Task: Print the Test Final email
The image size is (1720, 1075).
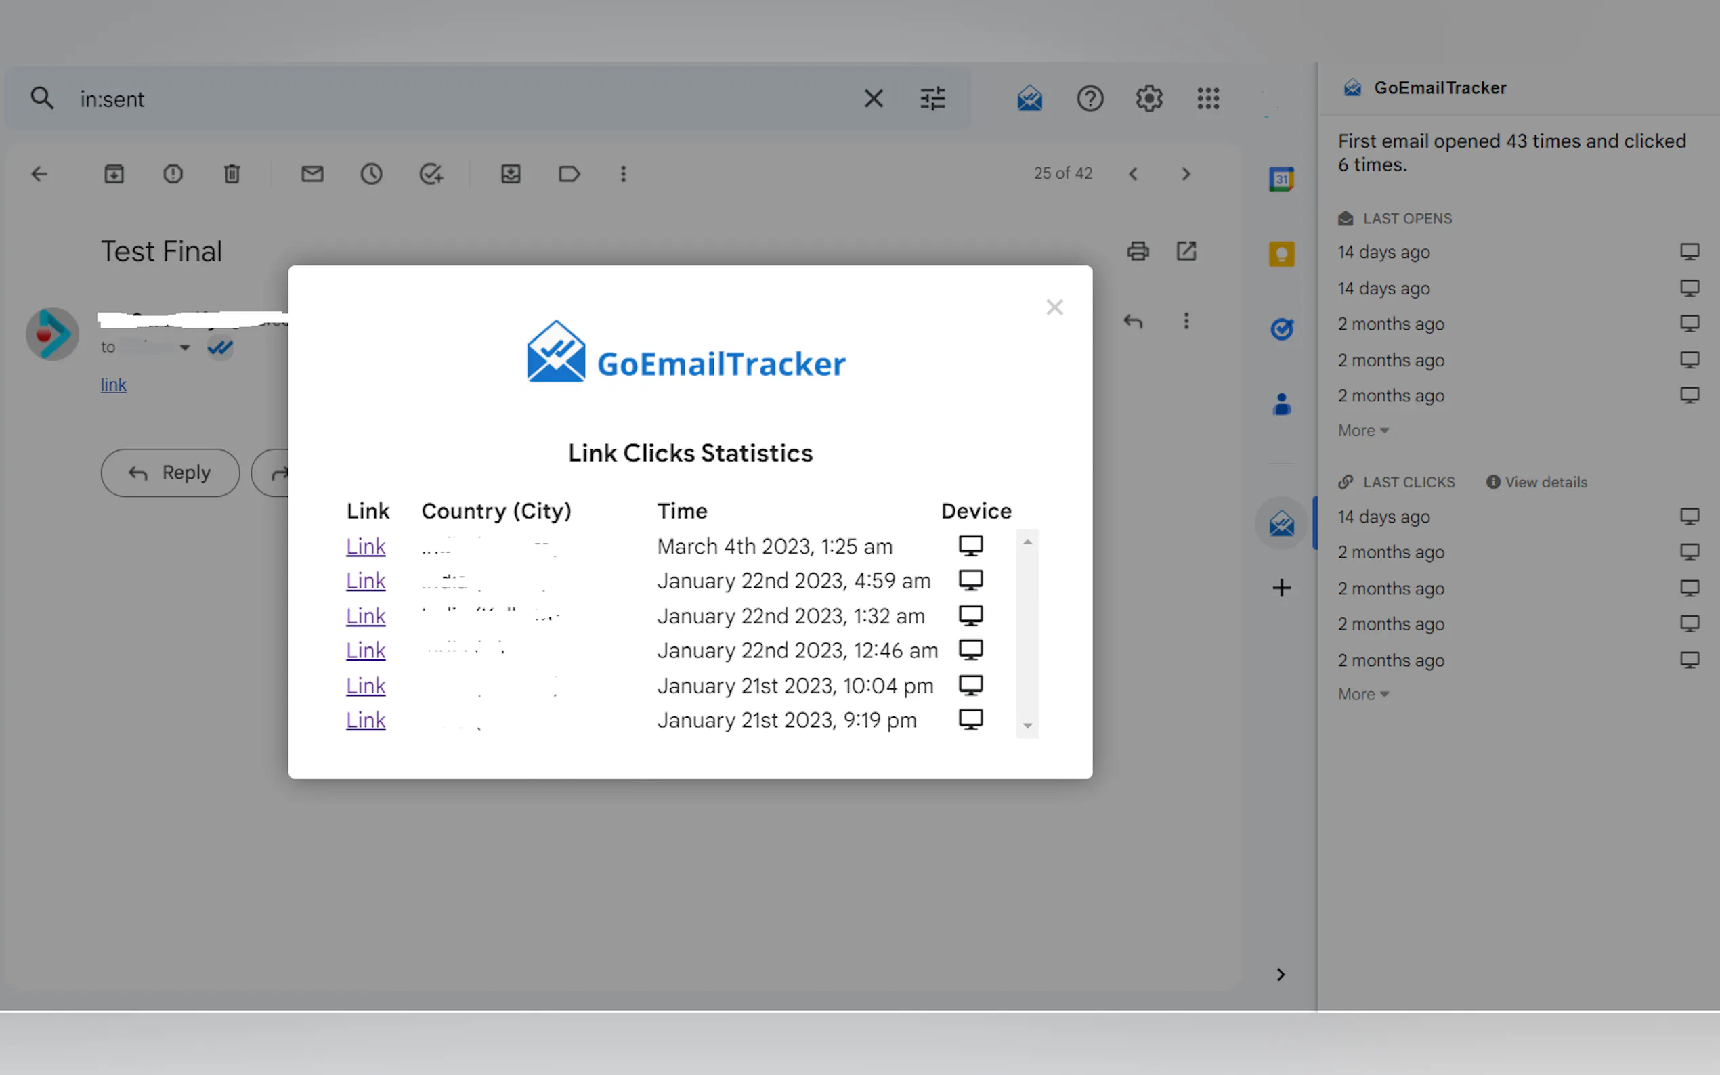Action: [x=1138, y=251]
